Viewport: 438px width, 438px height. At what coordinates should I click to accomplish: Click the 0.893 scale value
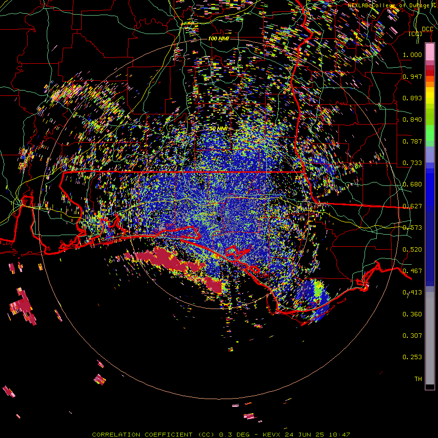[412, 98]
